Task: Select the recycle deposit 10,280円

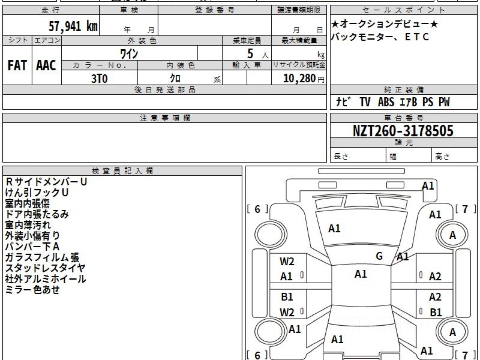Action: click(x=304, y=78)
